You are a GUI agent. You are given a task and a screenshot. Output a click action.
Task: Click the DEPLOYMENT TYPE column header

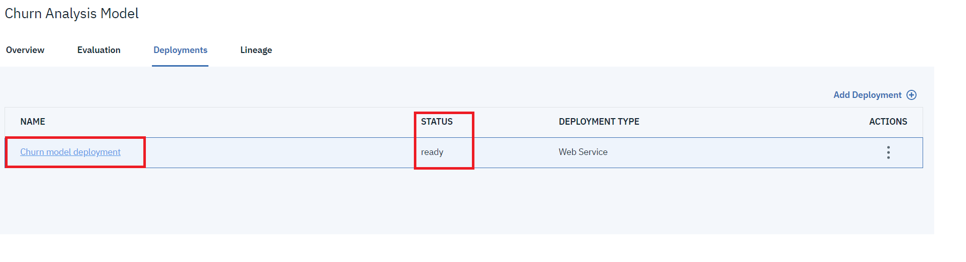point(599,122)
